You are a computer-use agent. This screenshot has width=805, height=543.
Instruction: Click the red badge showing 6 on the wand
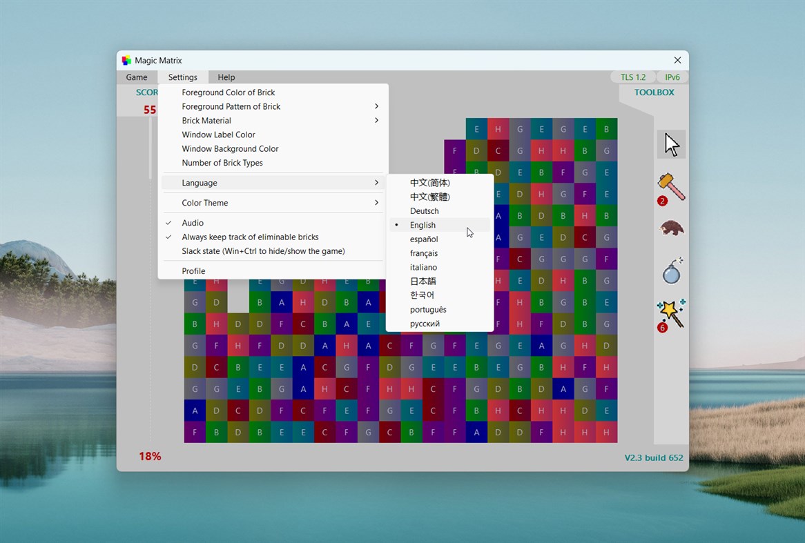click(662, 328)
